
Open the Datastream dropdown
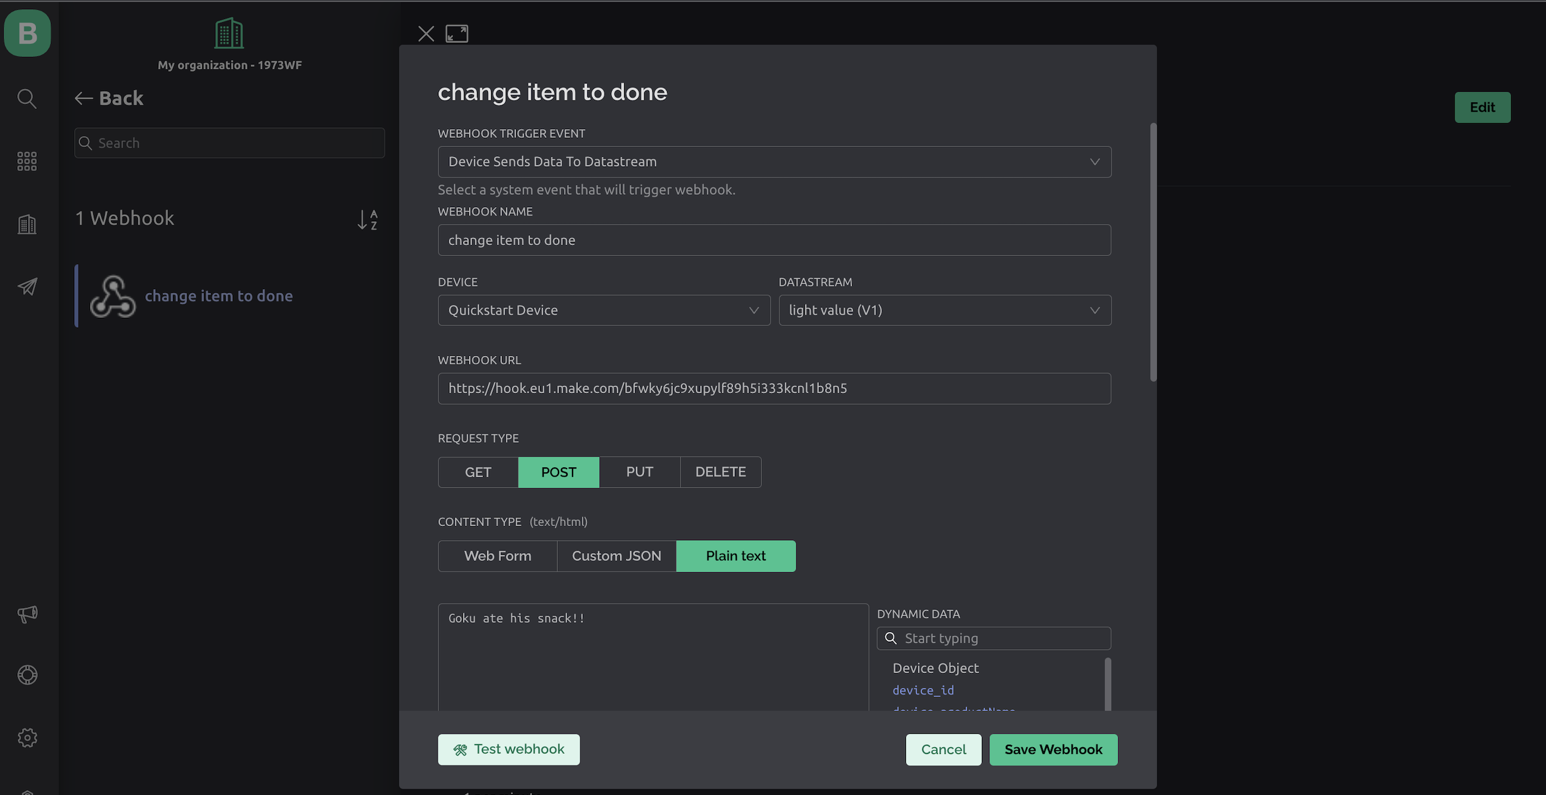coord(945,310)
